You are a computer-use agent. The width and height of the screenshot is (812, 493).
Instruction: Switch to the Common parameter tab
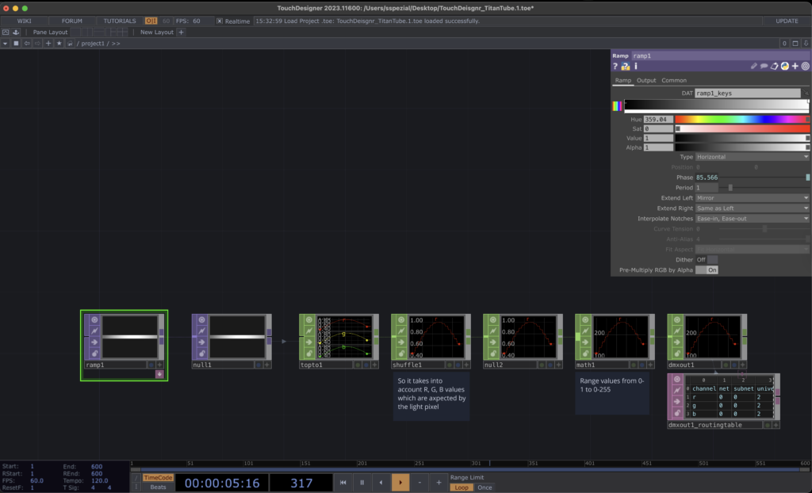(x=674, y=80)
